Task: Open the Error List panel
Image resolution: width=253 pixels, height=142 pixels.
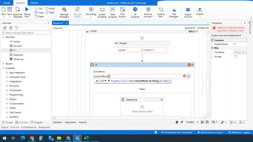Action: [15, 127]
